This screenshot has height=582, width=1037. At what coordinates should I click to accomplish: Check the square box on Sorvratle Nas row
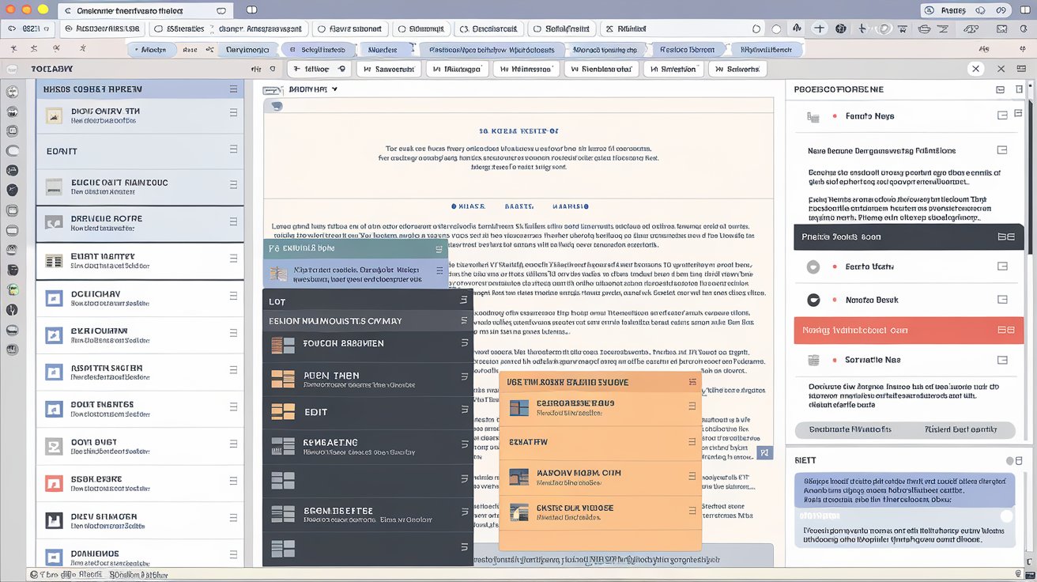[x=1002, y=361]
